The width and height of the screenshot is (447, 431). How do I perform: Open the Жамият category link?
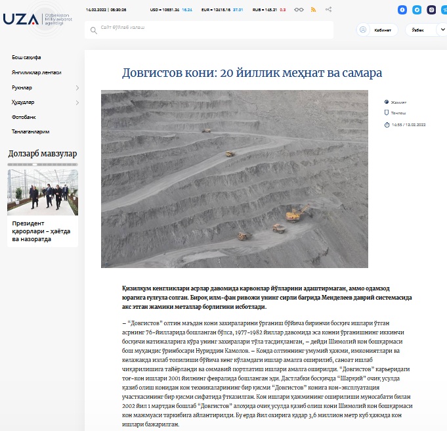[x=398, y=102]
